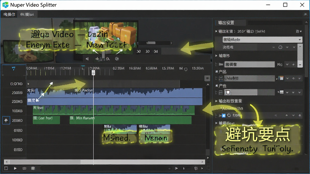This screenshot has height=174, width=310.
Task: Click the up arrow in the 产品 row
Action: [x=293, y=79]
